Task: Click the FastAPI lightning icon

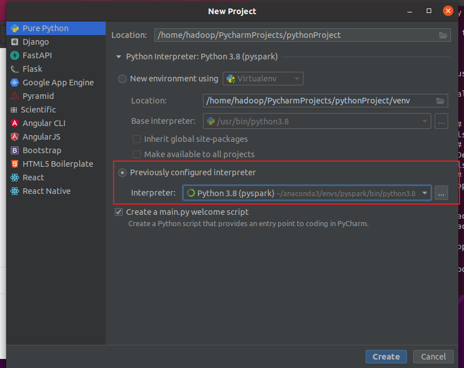Action: [x=15, y=55]
